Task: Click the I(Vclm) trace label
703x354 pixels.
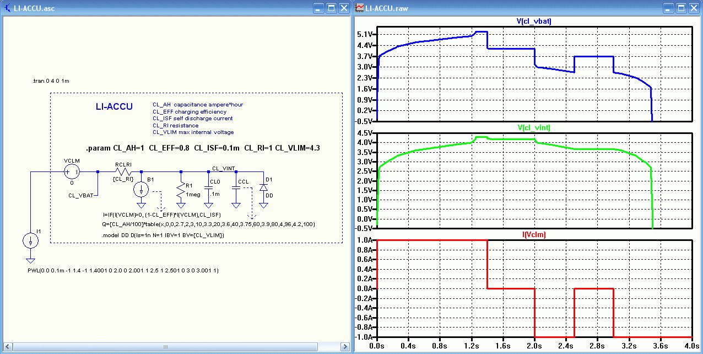Action: (x=534, y=234)
